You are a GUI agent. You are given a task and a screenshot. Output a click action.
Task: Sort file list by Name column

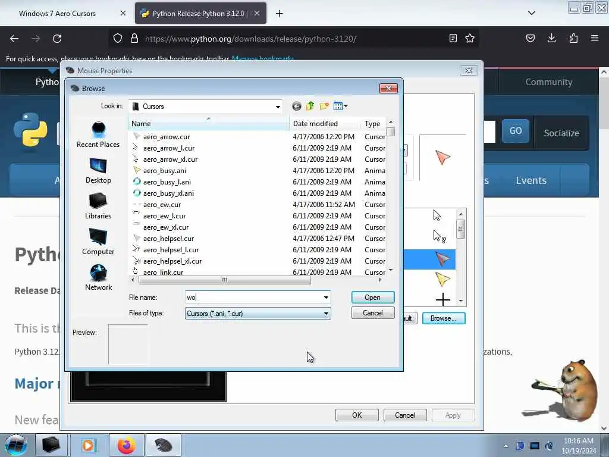[x=209, y=124]
